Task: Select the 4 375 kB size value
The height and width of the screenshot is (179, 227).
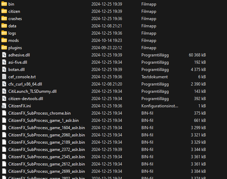Action: pyautogui.click(x=198, y=69)
